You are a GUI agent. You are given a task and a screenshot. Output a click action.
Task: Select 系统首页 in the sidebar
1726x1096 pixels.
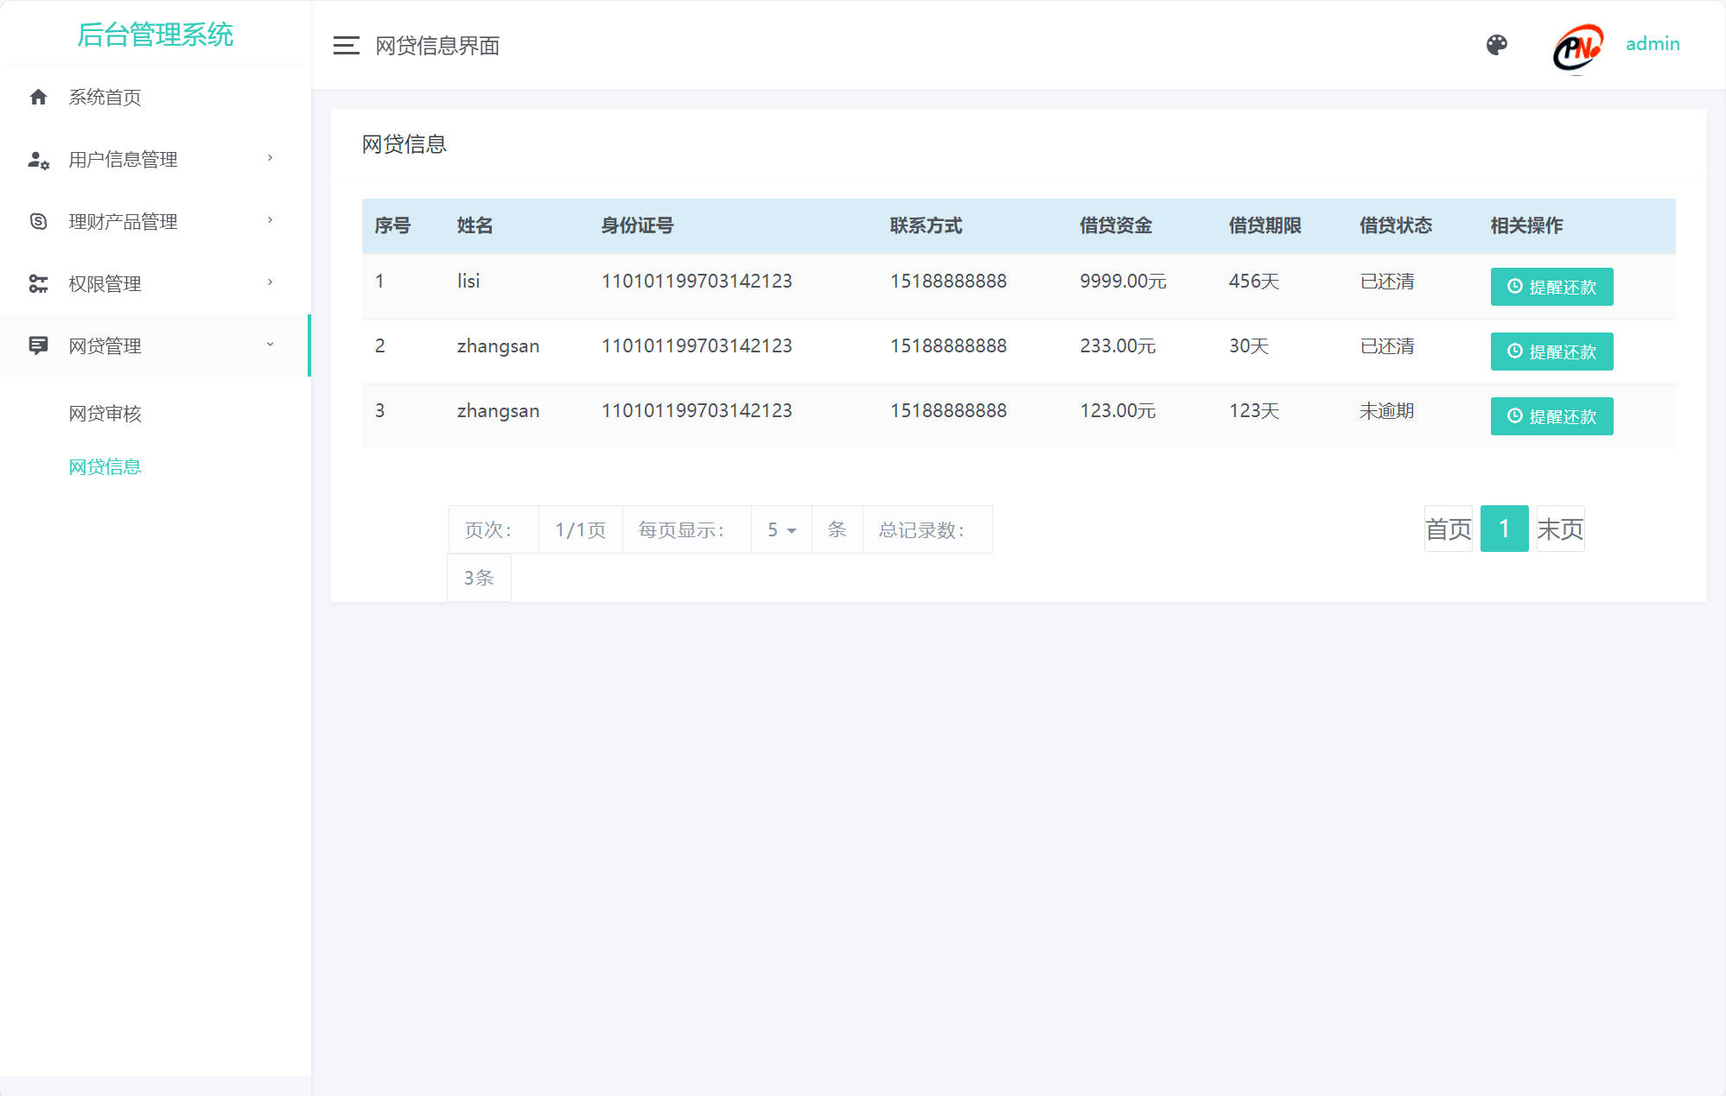[x=104, y=97]
